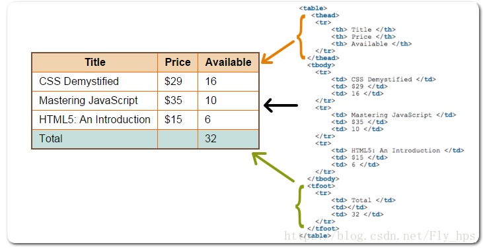Screen dimensions: 483x249
Task: Select the <td> 6 </td> code line
Action: [x=355, y=165]
